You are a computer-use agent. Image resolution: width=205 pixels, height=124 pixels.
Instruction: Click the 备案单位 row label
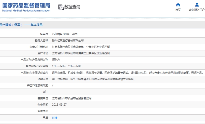[x=43, y=98]
